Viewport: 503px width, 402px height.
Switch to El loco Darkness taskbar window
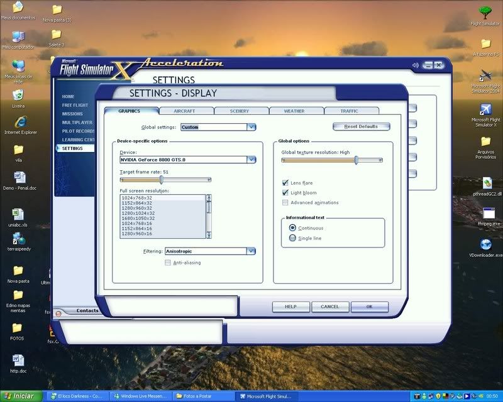point(77,396)
